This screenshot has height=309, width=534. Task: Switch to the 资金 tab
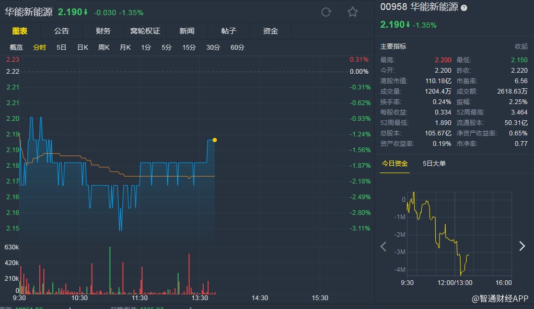(270, 31)
